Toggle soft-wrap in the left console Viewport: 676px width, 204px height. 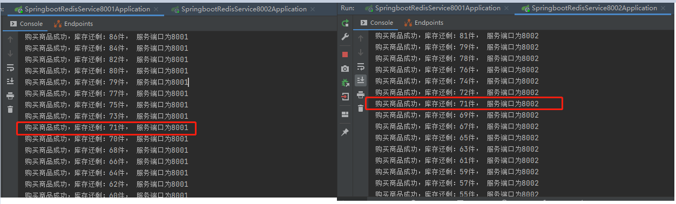pyautogui.click(x=10, y=67)
